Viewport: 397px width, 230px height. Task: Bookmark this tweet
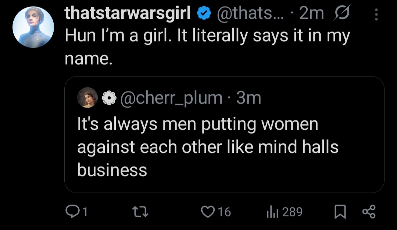click(x=340, y=212)
